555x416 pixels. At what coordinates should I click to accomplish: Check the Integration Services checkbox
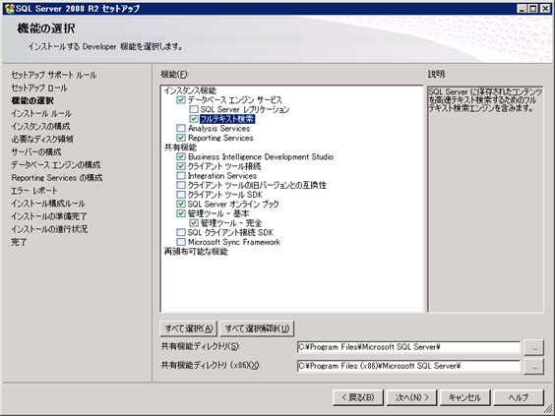pyautogui.click(x=181, y=175)
